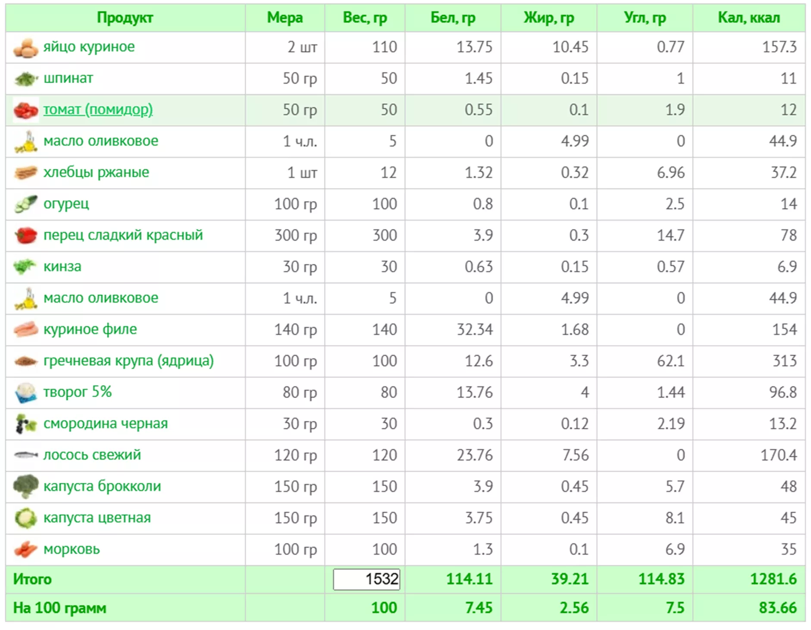Click the carrot icon
This screenshot has width=811, height=630.
[x=25, y=549]
